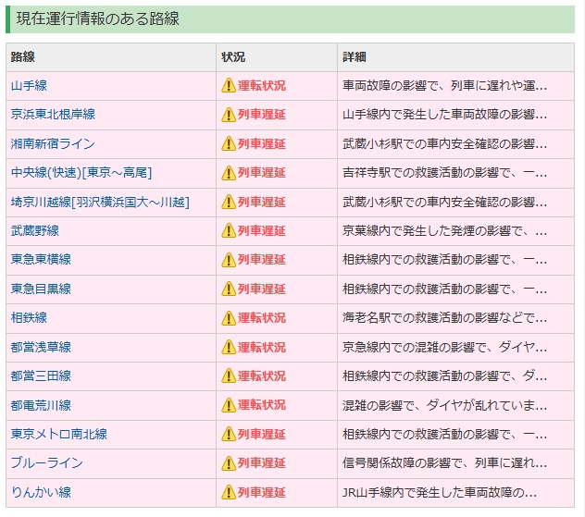Select 列車遅延 status text for りんかい線
Viewport: 585px width, 517px height.
click(262, 493)
